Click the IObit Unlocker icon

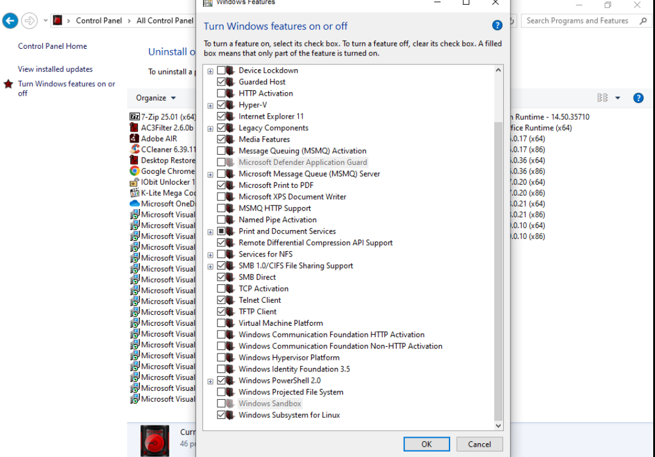[134, 182]
